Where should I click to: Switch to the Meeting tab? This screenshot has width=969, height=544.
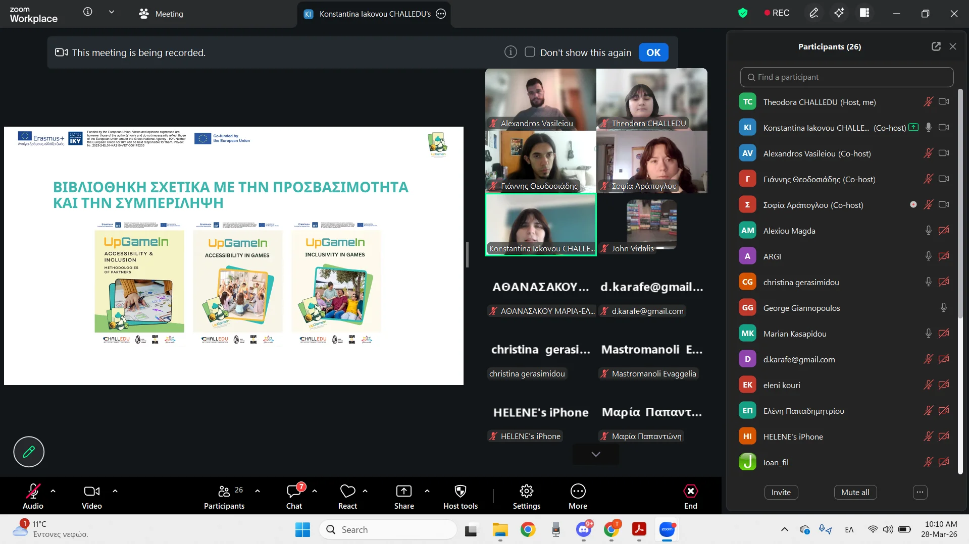click(x=161, y=14)
